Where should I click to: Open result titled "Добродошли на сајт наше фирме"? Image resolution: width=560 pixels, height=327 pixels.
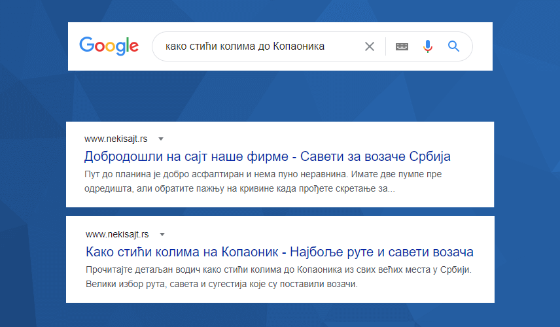(x=268, y=157)
